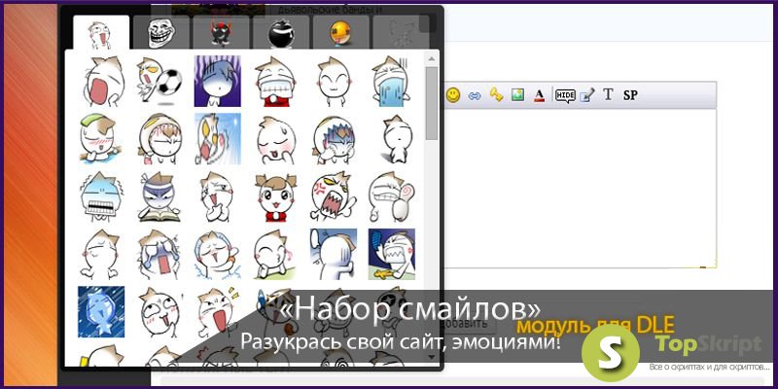Image resolution: width=778 pixels, height=389 pixels.
Task: Click inside the comment text area
Action: tap(580, 189)
